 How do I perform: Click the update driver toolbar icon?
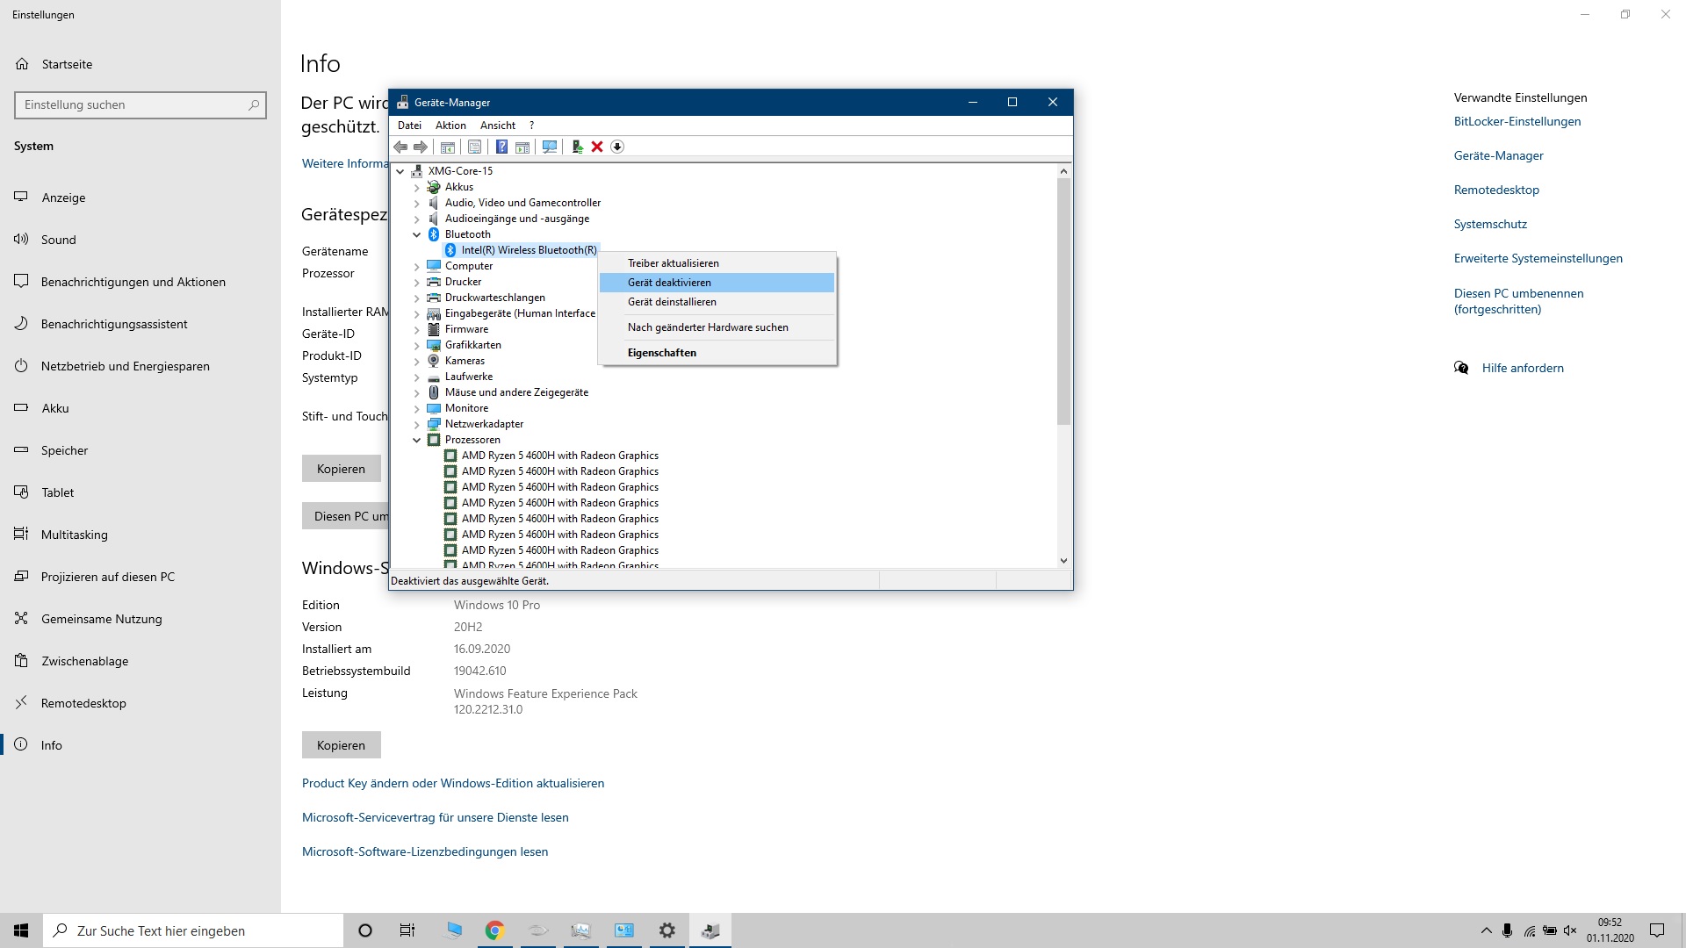point(577,147)
